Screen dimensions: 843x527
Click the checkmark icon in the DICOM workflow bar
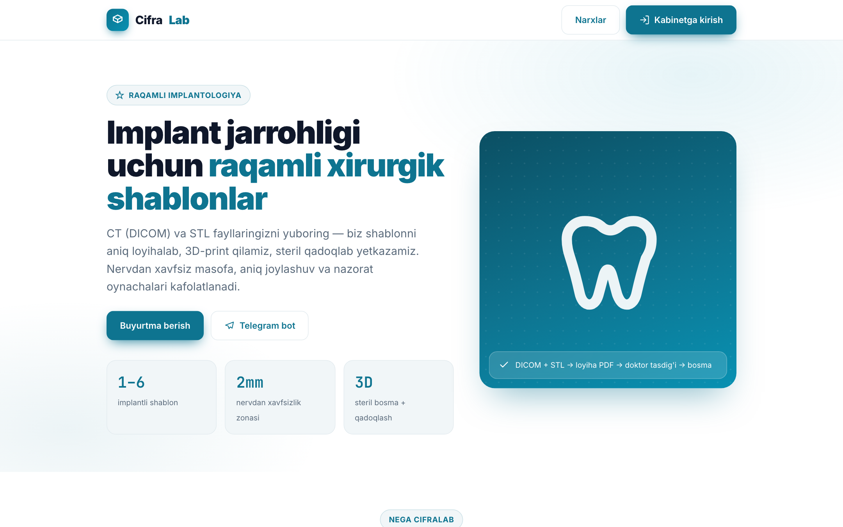tap(504, 365)
